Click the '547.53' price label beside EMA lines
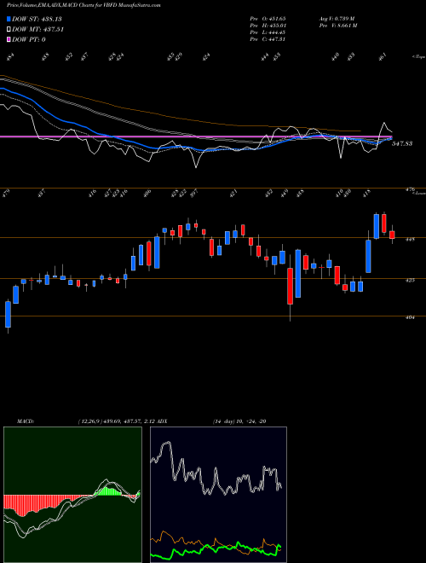Screen dimensions: 426x563 402,143
